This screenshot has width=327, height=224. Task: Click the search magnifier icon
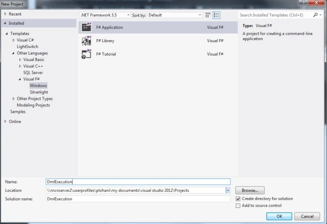[x=315, y=15]
